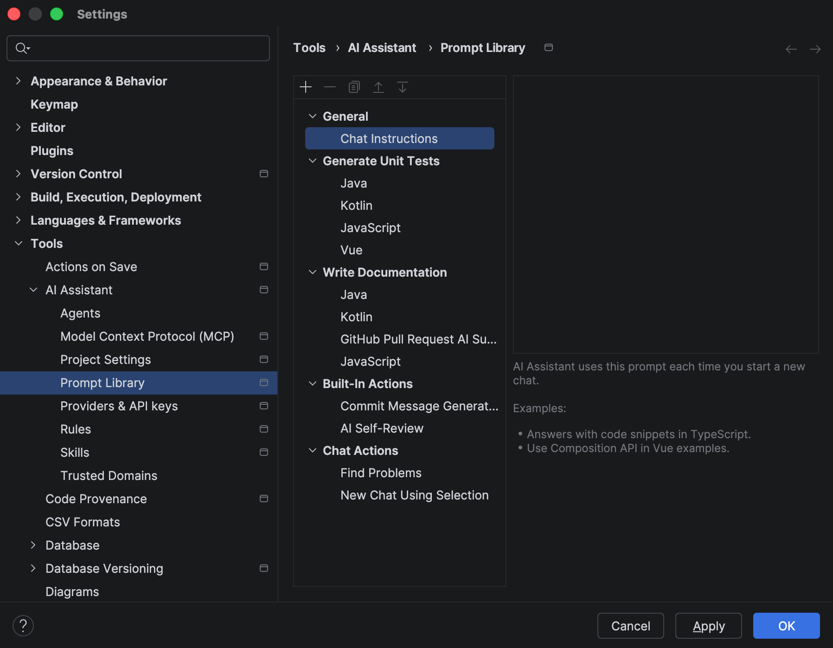Click the Cancel button
This screenshot has height=648, width=833.
pyautogui.click(x=631, y=626)
